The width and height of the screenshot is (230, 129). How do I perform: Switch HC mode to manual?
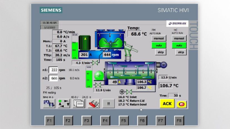click(x=179, y=38)
